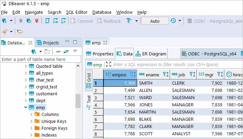Viewport: 243px width, 139px height.
Task: Click the Reconnect icon in main toolbar
Action: [29, 21]
